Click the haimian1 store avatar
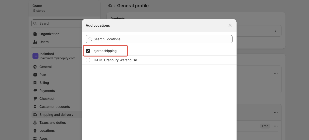This screenshot has height=140, width=309. 35,56
